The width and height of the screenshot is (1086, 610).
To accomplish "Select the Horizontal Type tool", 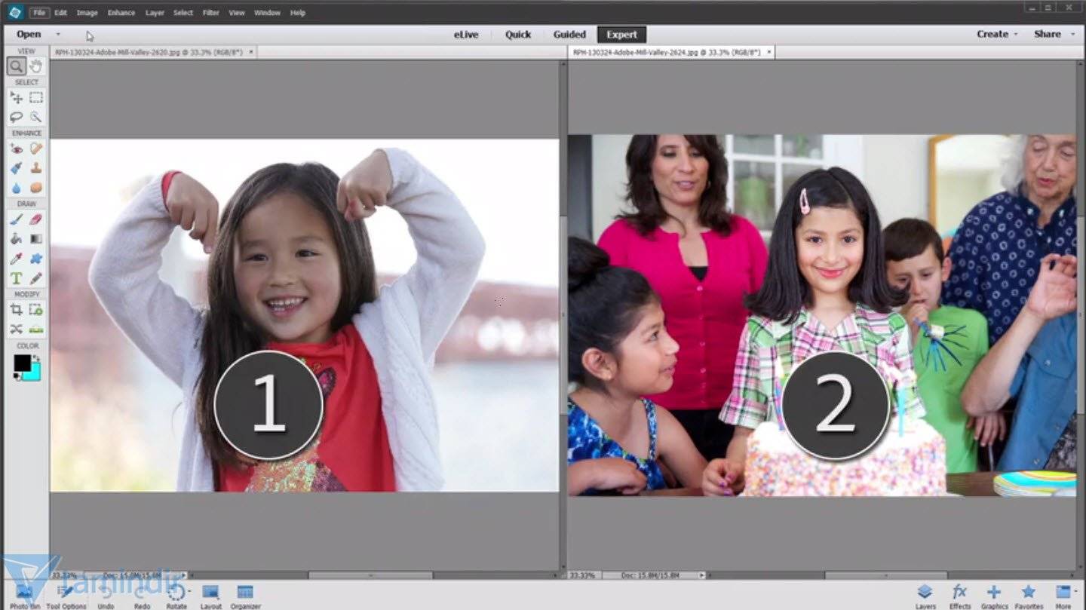I will click(x=16, y=278).
